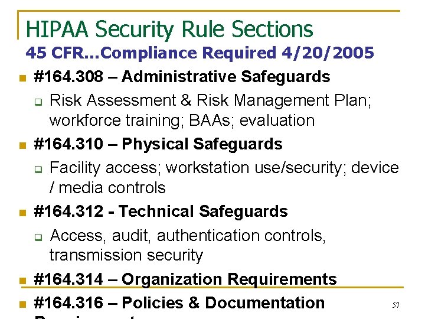Click the Technical Safeguards heading

pos(161,211)
